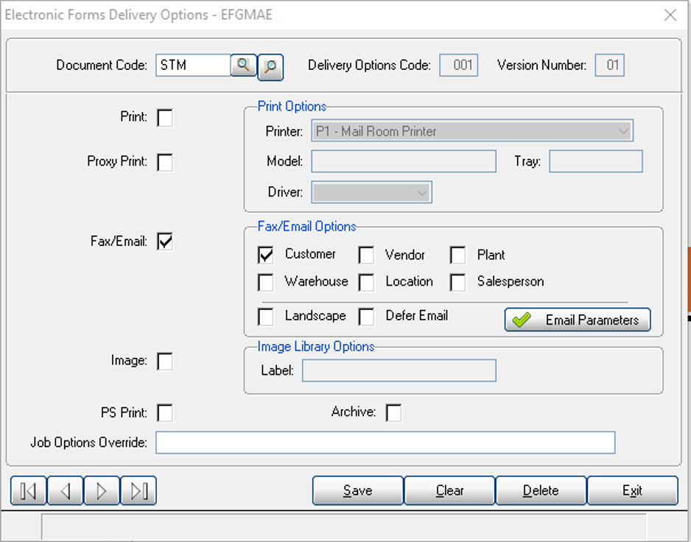691x542 pixels.
Task: Open the Driver dropdown list
Action: click(x=371, y=192)
